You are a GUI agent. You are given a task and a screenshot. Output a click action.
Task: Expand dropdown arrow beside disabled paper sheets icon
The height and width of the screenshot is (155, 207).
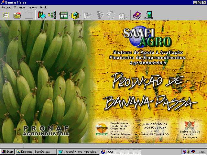click(117, 15)
